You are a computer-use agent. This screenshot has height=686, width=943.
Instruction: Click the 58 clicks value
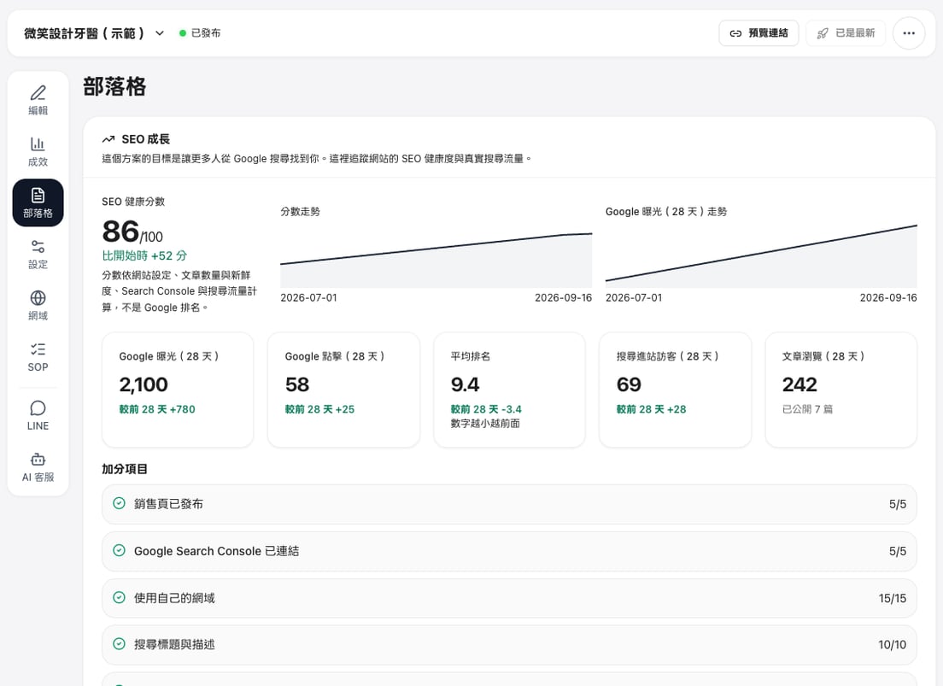click(297, 384)
